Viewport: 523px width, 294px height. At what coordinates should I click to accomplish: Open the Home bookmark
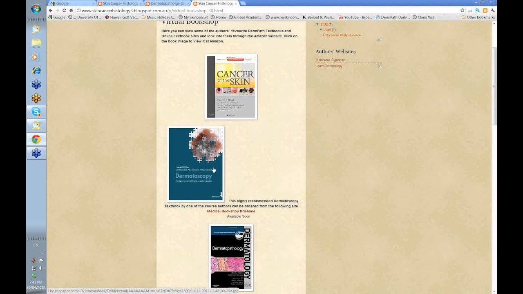[x=218, y=18]
